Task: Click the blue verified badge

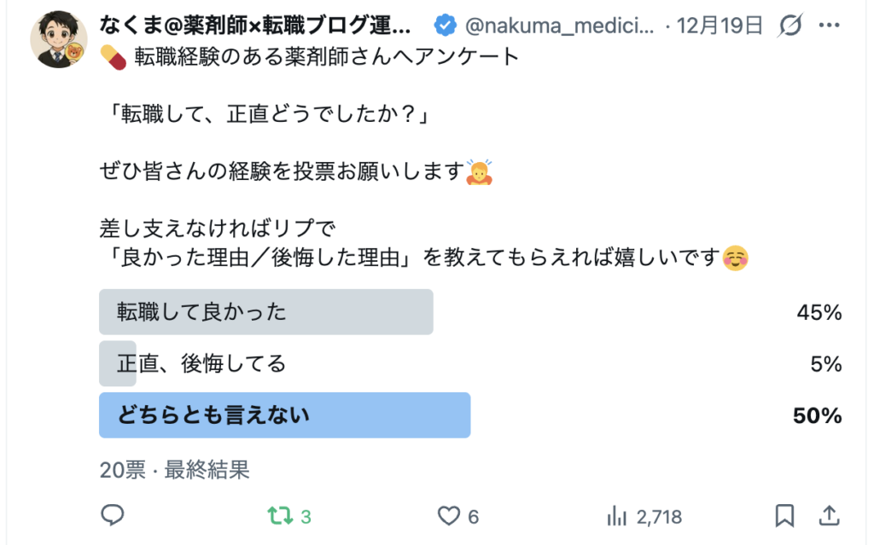Action: 446,26
